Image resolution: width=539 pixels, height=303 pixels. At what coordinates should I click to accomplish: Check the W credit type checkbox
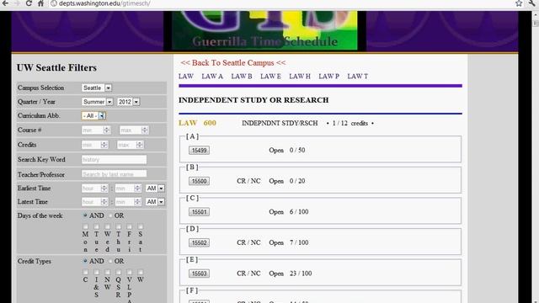pyautogui.click(x=141, y=272)
